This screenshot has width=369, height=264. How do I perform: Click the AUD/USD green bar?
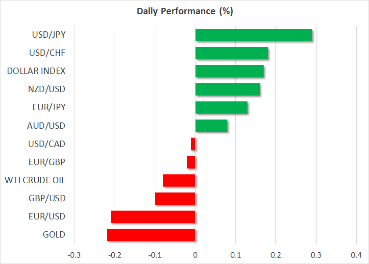coord(211,126)
